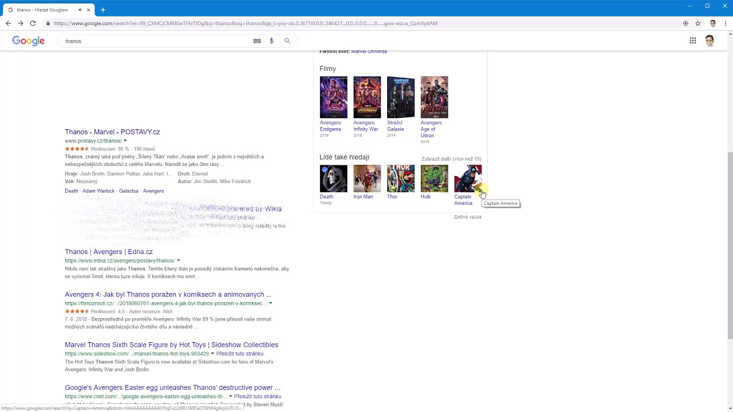The height and width of the screenshot is (412, 733).
Task: Click the Iron Man thumbnail
Action: point(367,179)
